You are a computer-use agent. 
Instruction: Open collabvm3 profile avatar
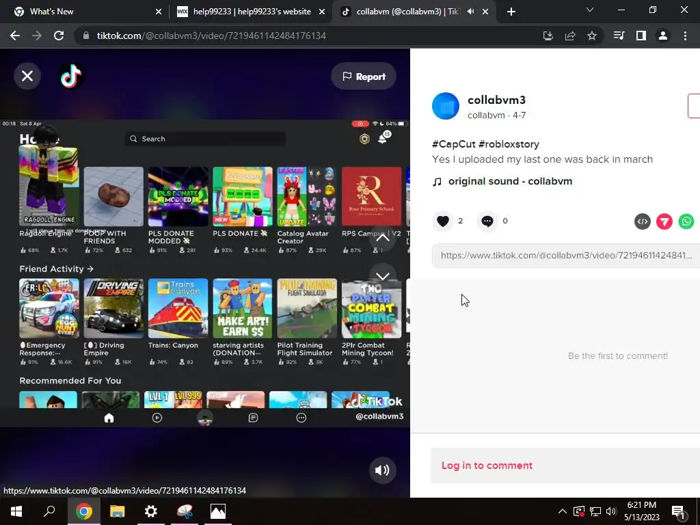click(x=446, y=106)
